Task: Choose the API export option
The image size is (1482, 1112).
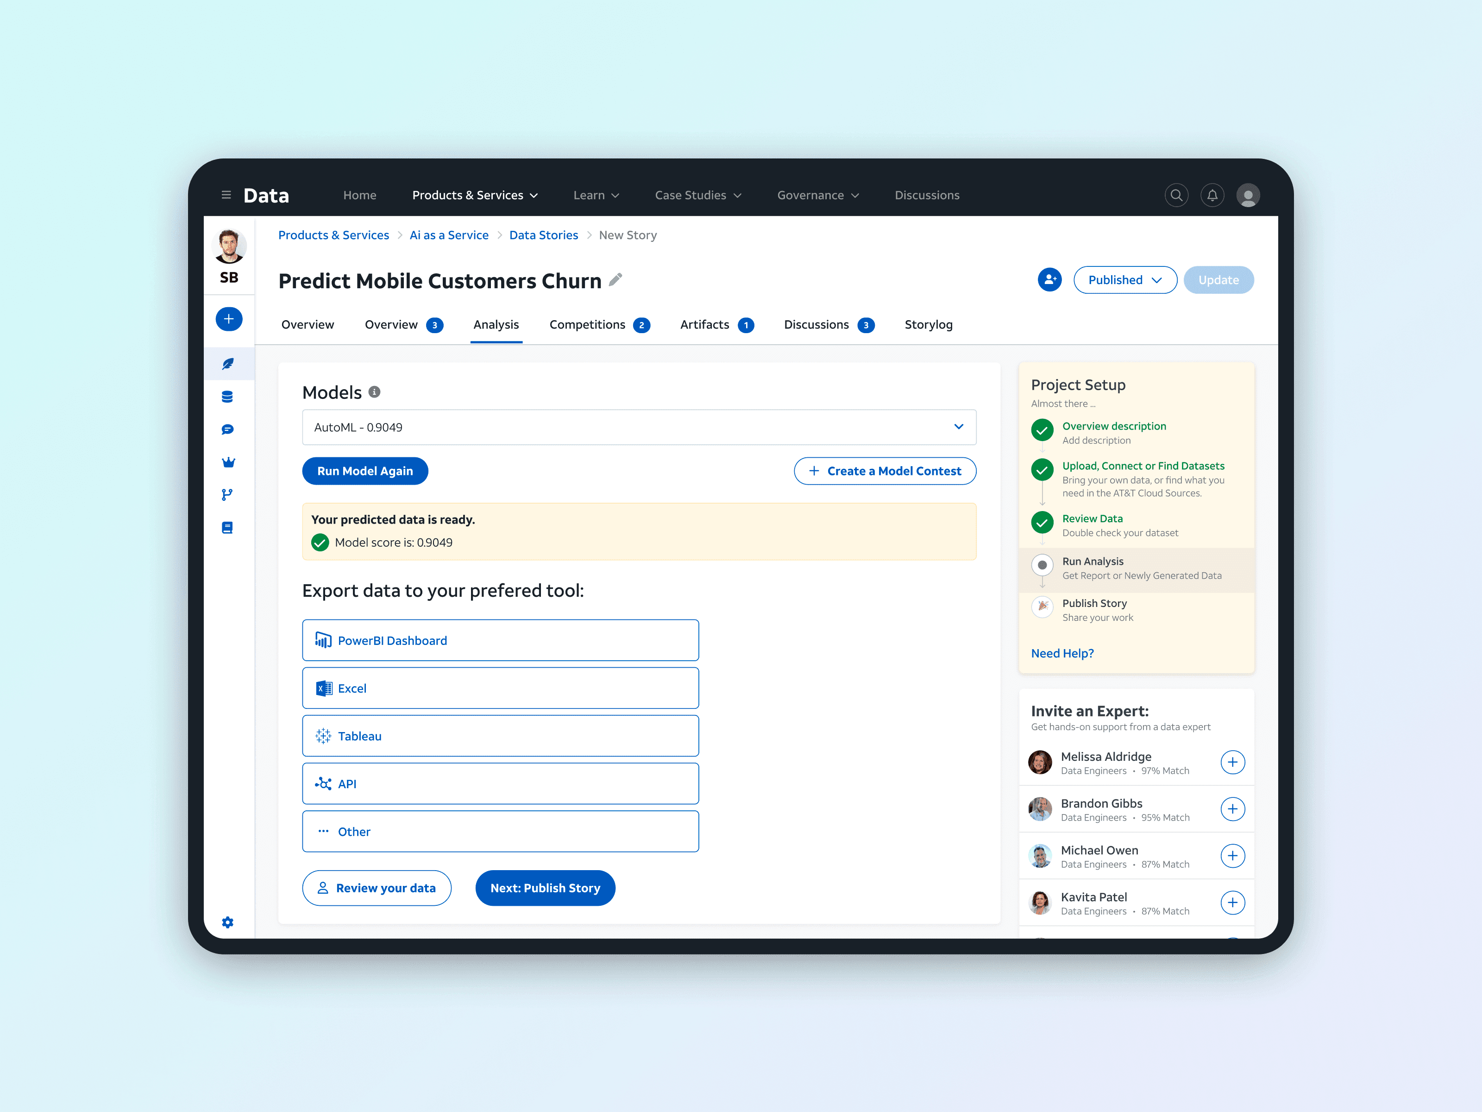Action: coord(500,783)
